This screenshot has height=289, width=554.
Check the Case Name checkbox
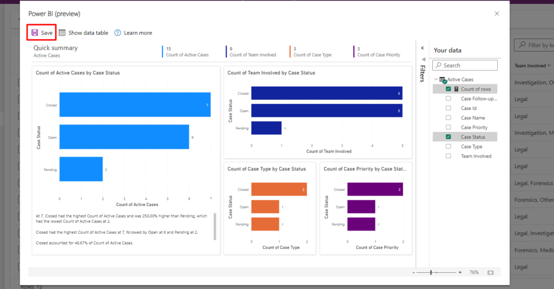coord(449,117)
